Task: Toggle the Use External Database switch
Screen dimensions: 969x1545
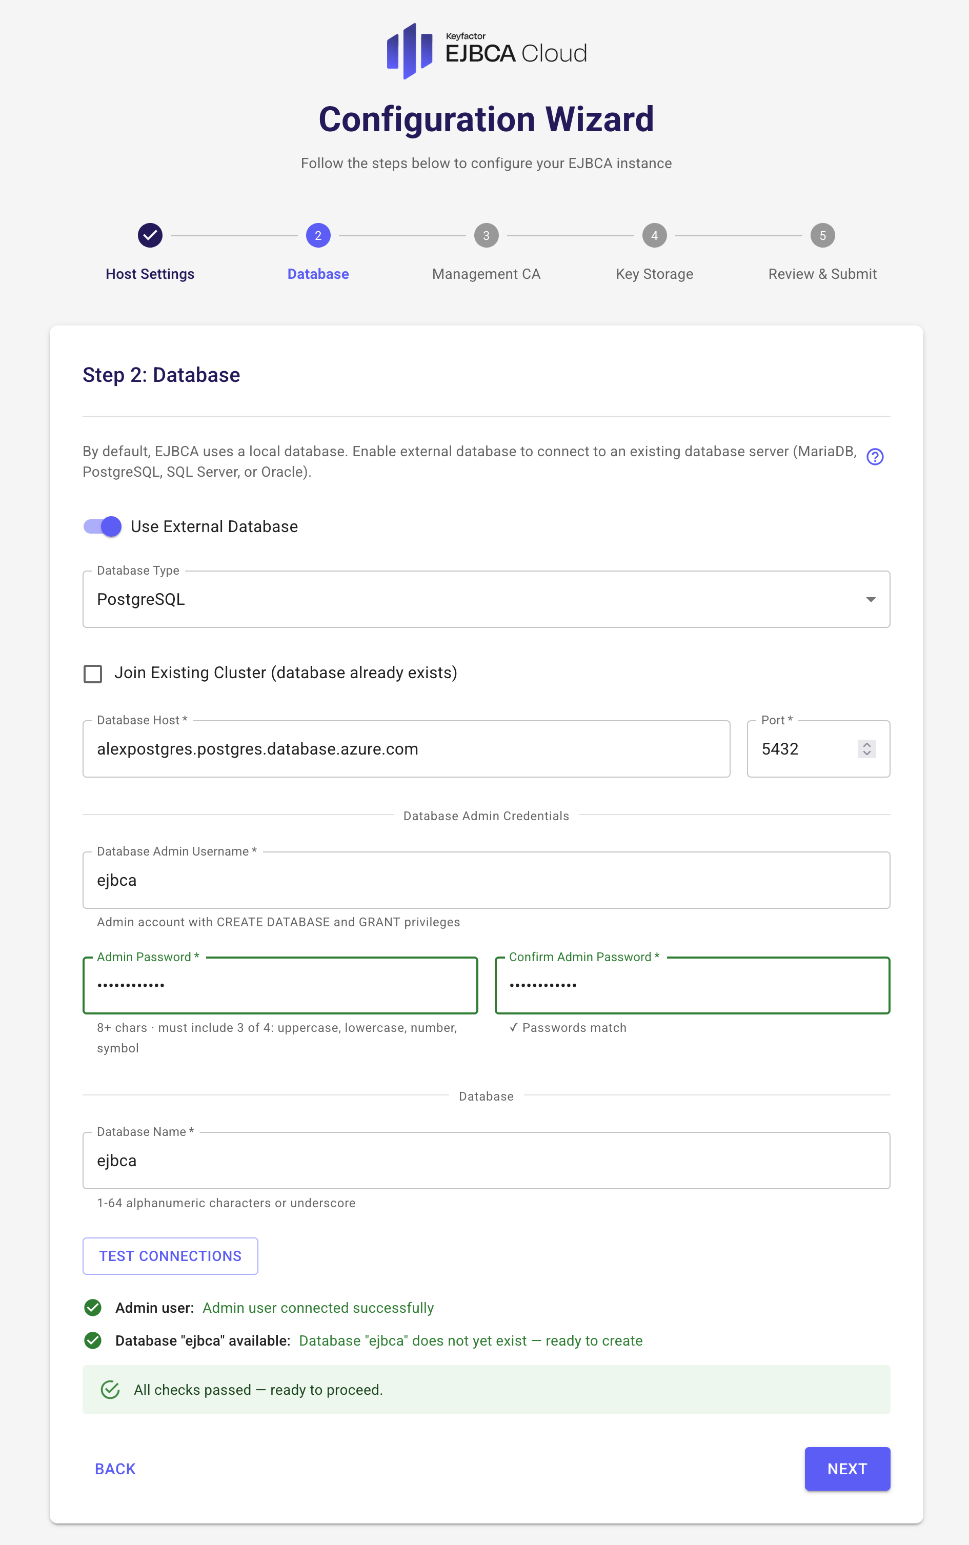Action: click(103, 526)
